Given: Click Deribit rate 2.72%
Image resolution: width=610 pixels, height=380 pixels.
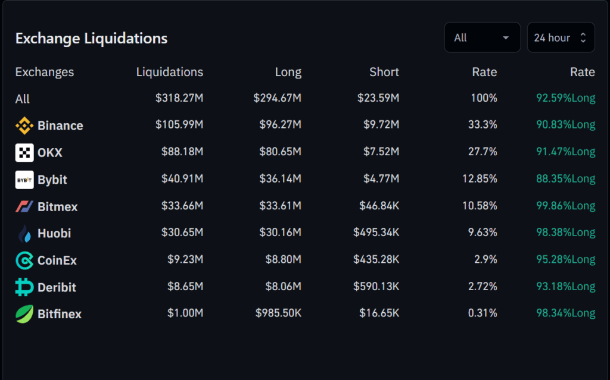Looking at the screenshot, I should [x=483, y=287].
